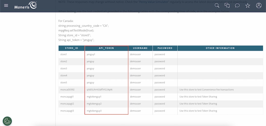Screen dimensions: 266x126
Task: Click the overlapping chat windows icon
Action: click(227, 6)
